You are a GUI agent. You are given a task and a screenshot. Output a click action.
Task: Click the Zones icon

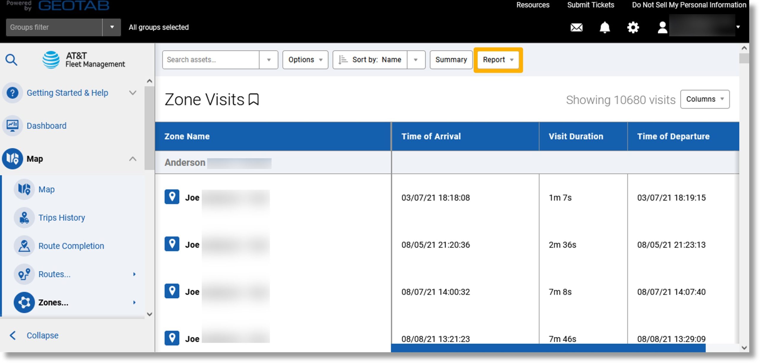(24, 302)
